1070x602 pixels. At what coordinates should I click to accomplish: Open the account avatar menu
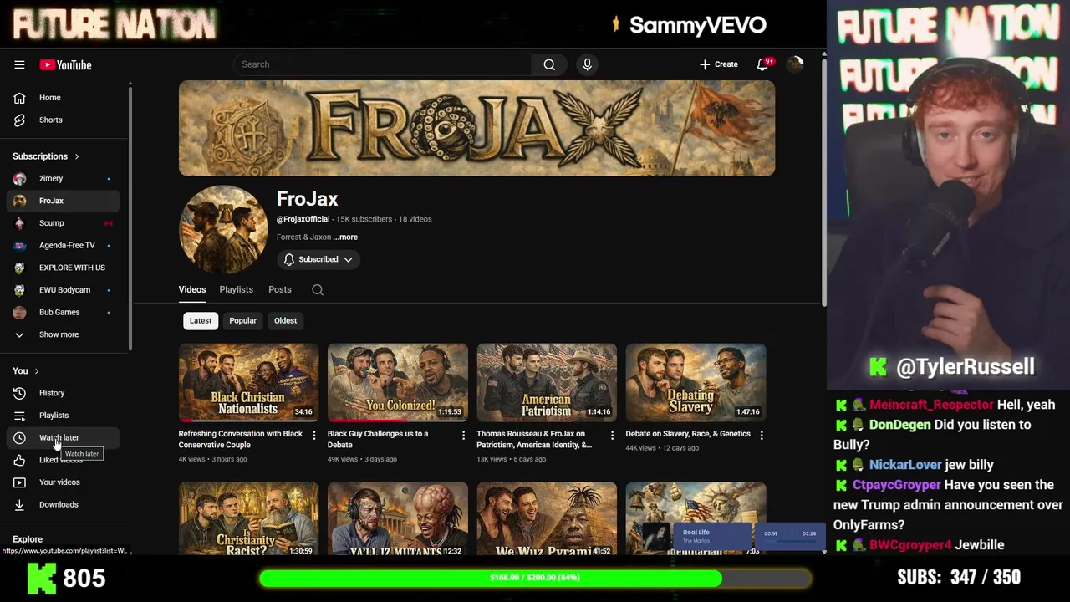(795, 64)
